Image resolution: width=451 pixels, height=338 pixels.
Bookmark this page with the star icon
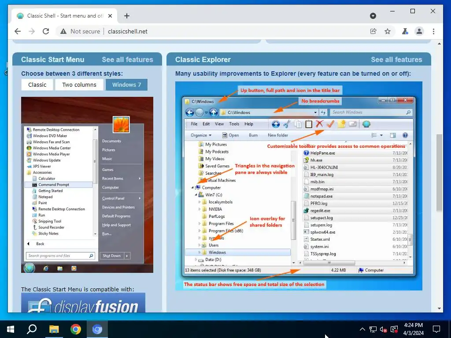click(x=388, y=31)
